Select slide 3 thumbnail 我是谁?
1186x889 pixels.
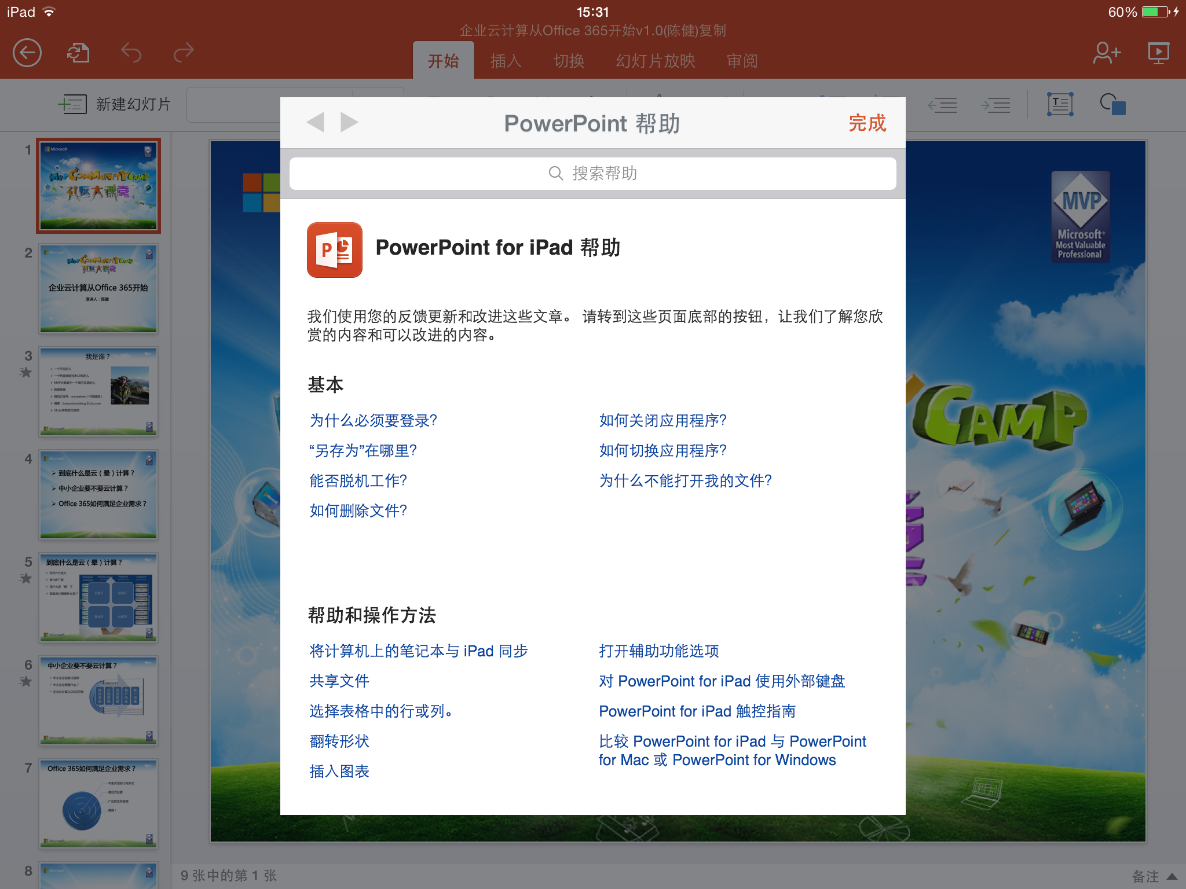point(98,392)
